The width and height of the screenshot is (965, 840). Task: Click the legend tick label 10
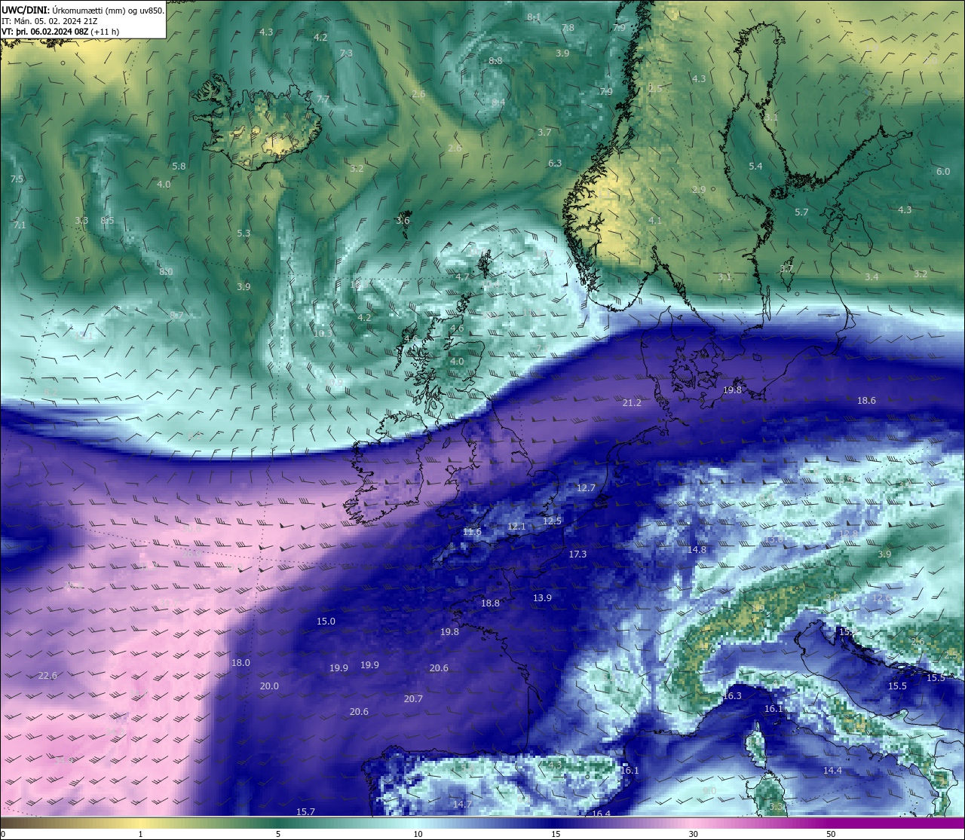pos(417,834)
